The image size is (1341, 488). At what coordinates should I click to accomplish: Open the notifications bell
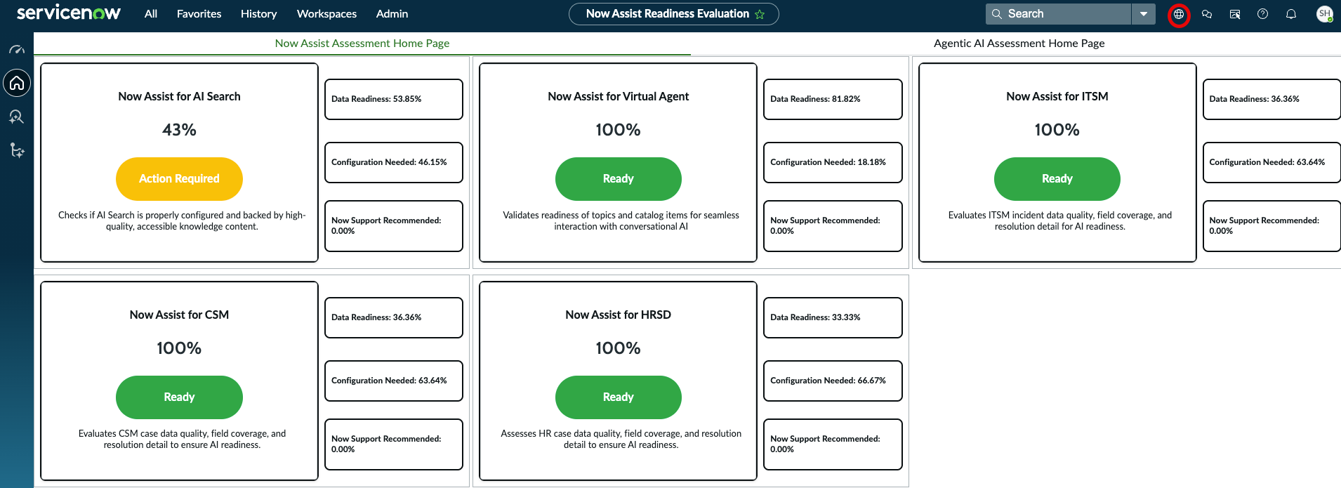coord(1291,14)
